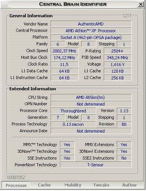Select the Tweaks tab
Viewport: 146px width, 191px height.
[101, 185]
